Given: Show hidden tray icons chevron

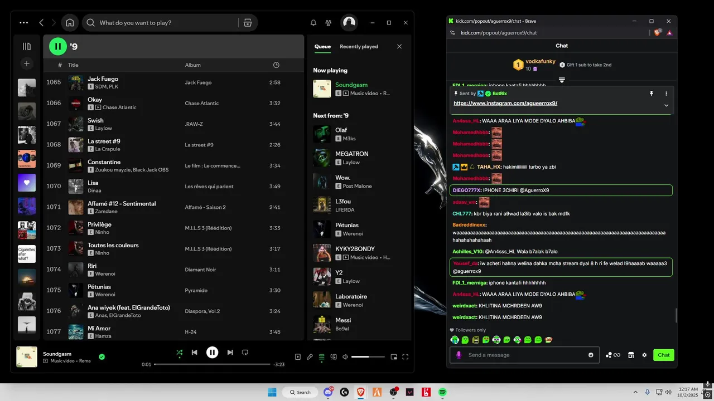Looking at the screenshot, I should coord(635,392).
